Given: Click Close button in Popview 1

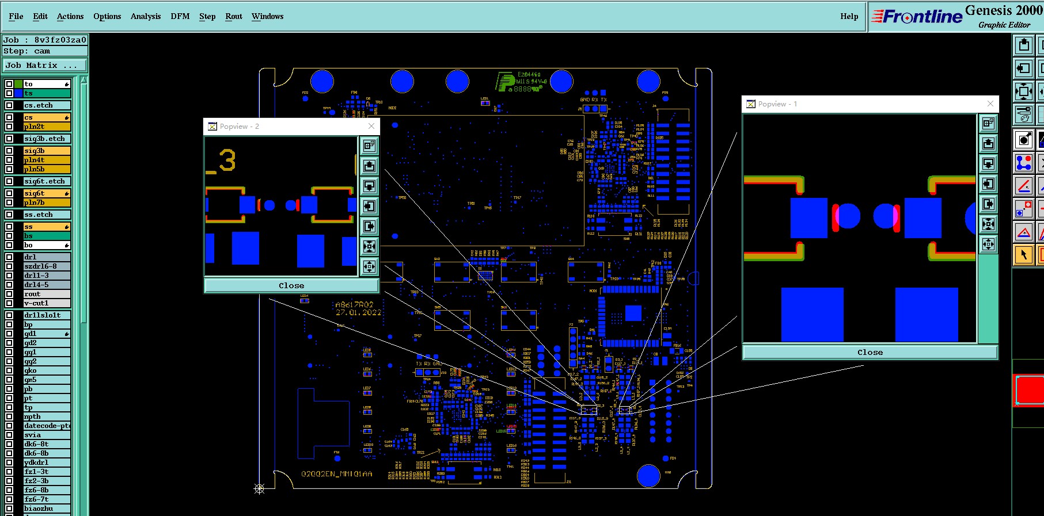Looking at the screenshot, I should [x=870, y=352].
